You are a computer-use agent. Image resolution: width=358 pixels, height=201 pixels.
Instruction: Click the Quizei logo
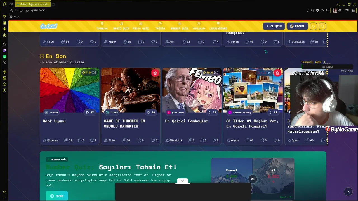[49, 26]
